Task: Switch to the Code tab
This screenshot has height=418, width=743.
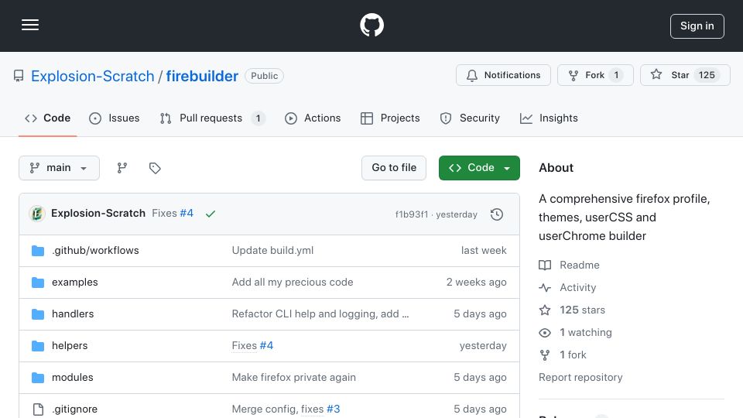Action: (47, 118)
